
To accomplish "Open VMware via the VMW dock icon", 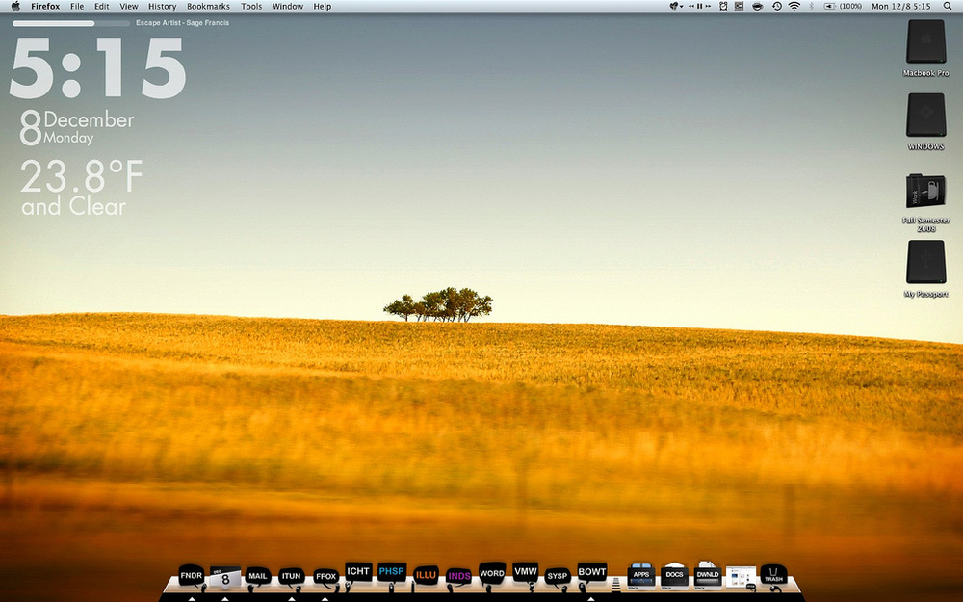I will pyautogui.click(x=526, y=572).
